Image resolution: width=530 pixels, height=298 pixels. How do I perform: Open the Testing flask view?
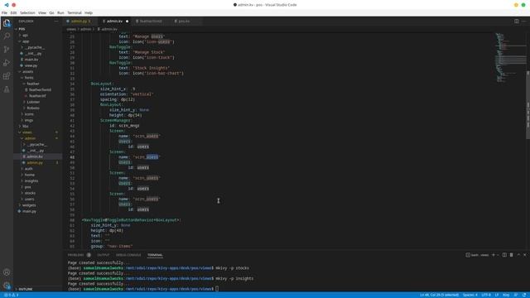(7, 89)
